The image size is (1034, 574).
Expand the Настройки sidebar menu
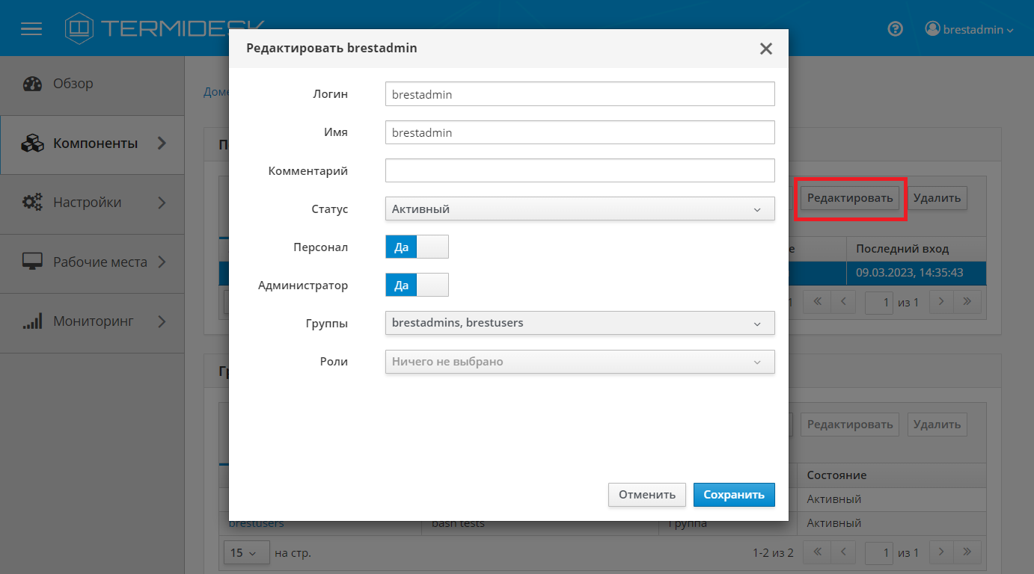point(162,203)
